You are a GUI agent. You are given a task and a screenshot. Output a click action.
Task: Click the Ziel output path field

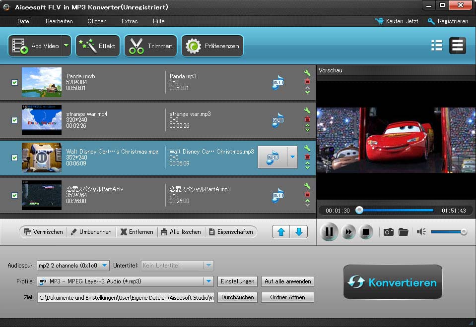point(126,298)
